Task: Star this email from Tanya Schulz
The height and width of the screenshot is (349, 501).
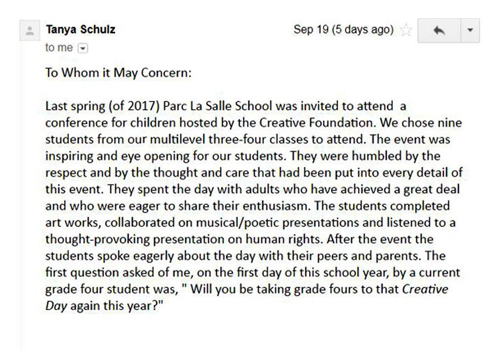Action: tap(406, 30)
